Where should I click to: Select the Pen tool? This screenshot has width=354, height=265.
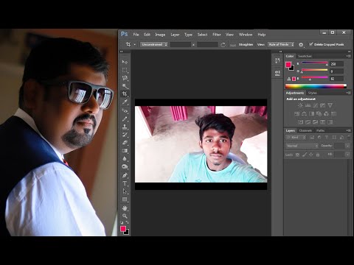[x=125, y=175]
